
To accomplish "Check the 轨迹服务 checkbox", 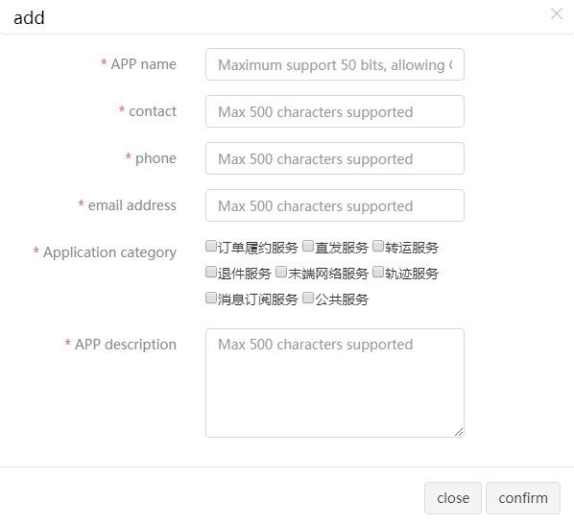I will click(x=378, y=272).
